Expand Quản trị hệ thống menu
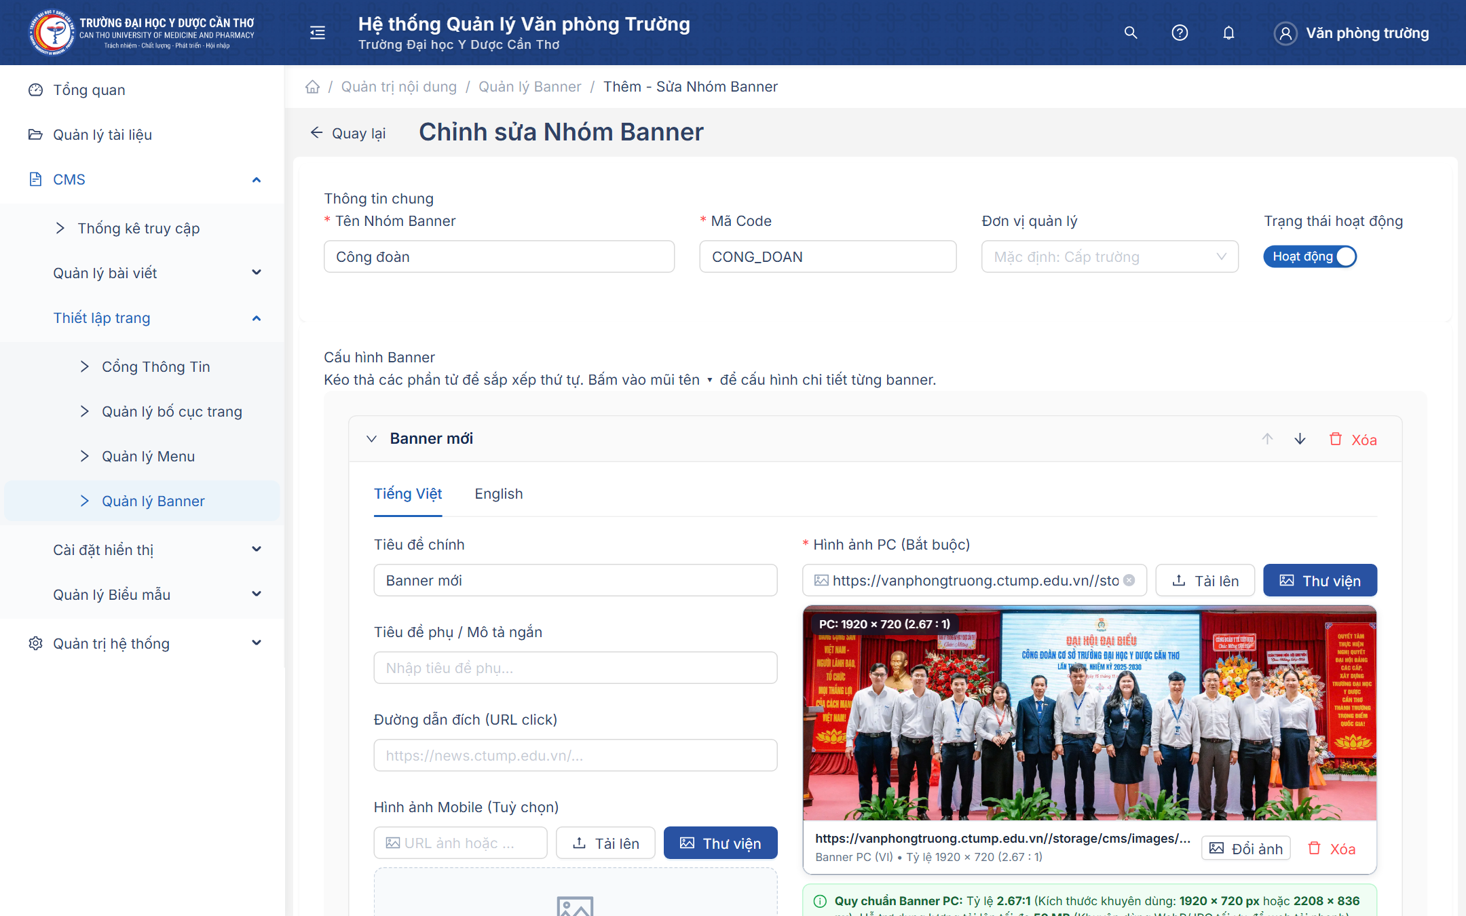1466x916 pixels. coord(257,643)
